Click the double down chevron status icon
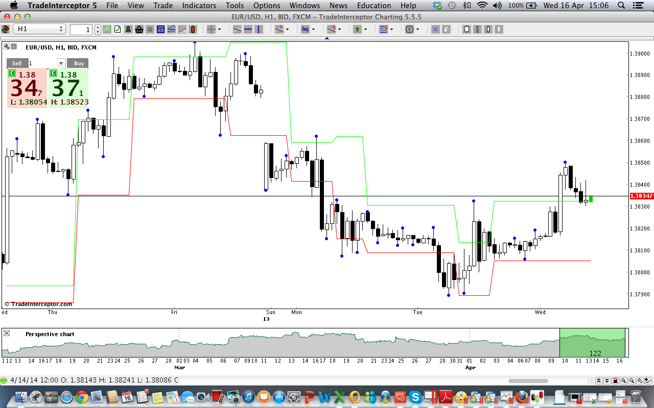The height and width of the screenshot is (408, 654). pos(607,380)
